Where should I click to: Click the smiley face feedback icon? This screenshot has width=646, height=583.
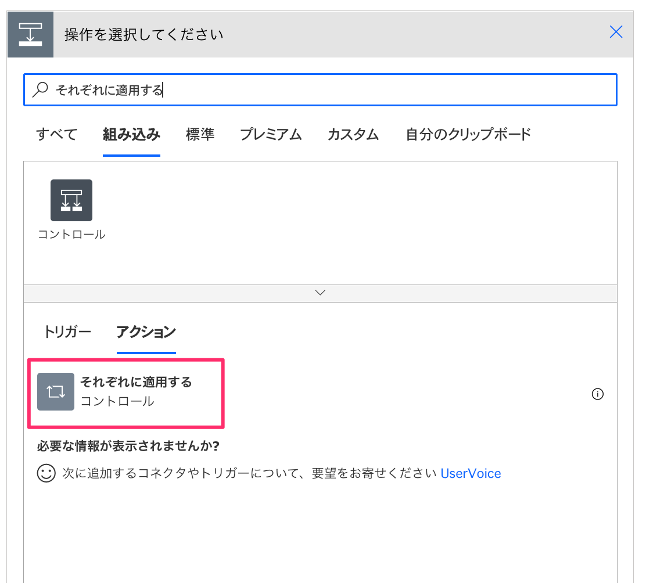click(46, 473)
